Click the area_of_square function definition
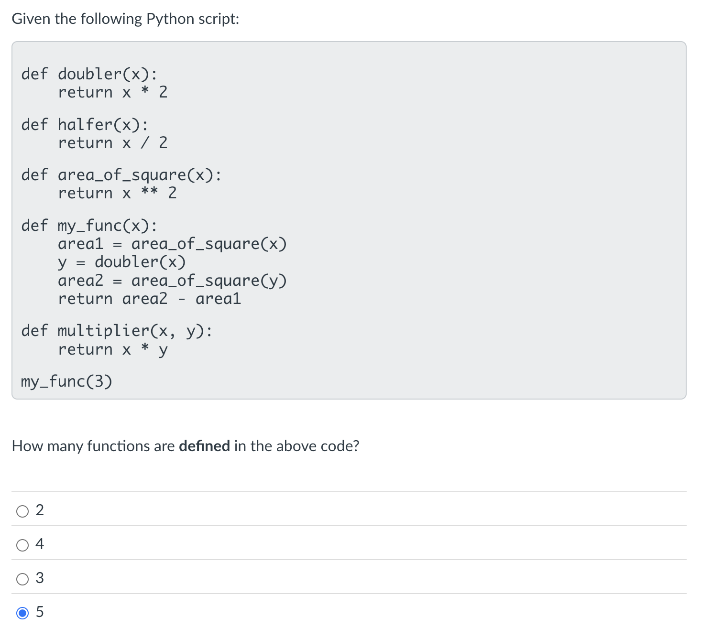Viewport: 701px width, 628px height. [x=121, y=175]
